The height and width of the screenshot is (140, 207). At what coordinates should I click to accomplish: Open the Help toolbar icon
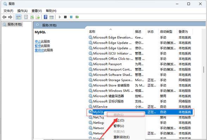click(x=45, y=17)
